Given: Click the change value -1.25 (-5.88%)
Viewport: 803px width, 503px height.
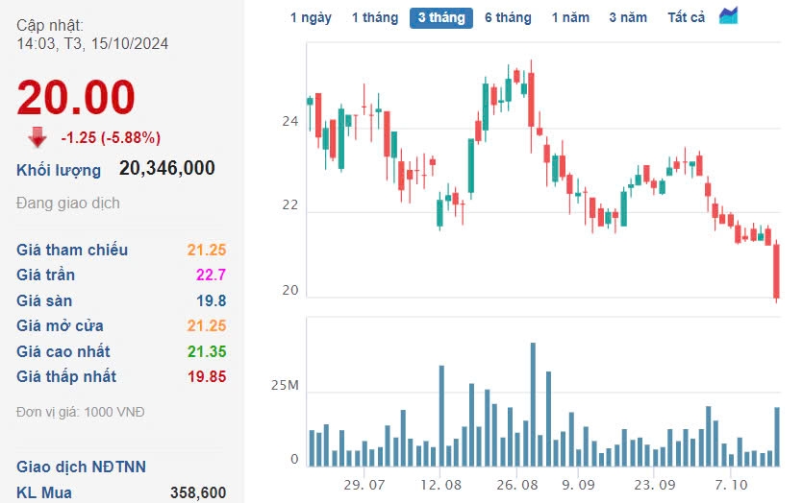Looking at the screenshot, I should 111,137.
